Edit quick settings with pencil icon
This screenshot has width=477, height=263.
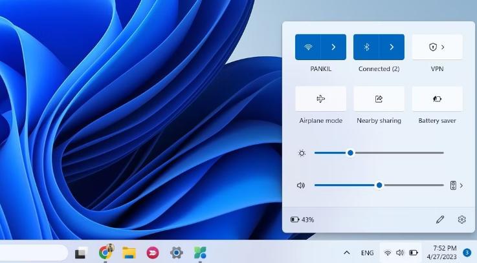coord(440,219)
